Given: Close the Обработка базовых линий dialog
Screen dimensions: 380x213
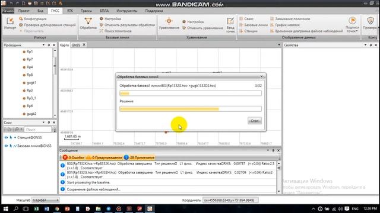Looking at the screenshot, I should click(261, 76).
